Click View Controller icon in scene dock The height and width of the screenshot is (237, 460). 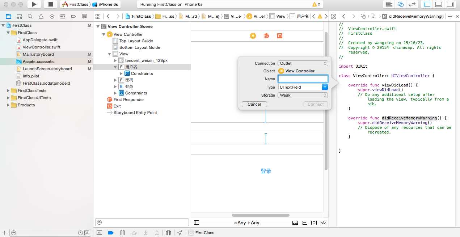(253, 36)
